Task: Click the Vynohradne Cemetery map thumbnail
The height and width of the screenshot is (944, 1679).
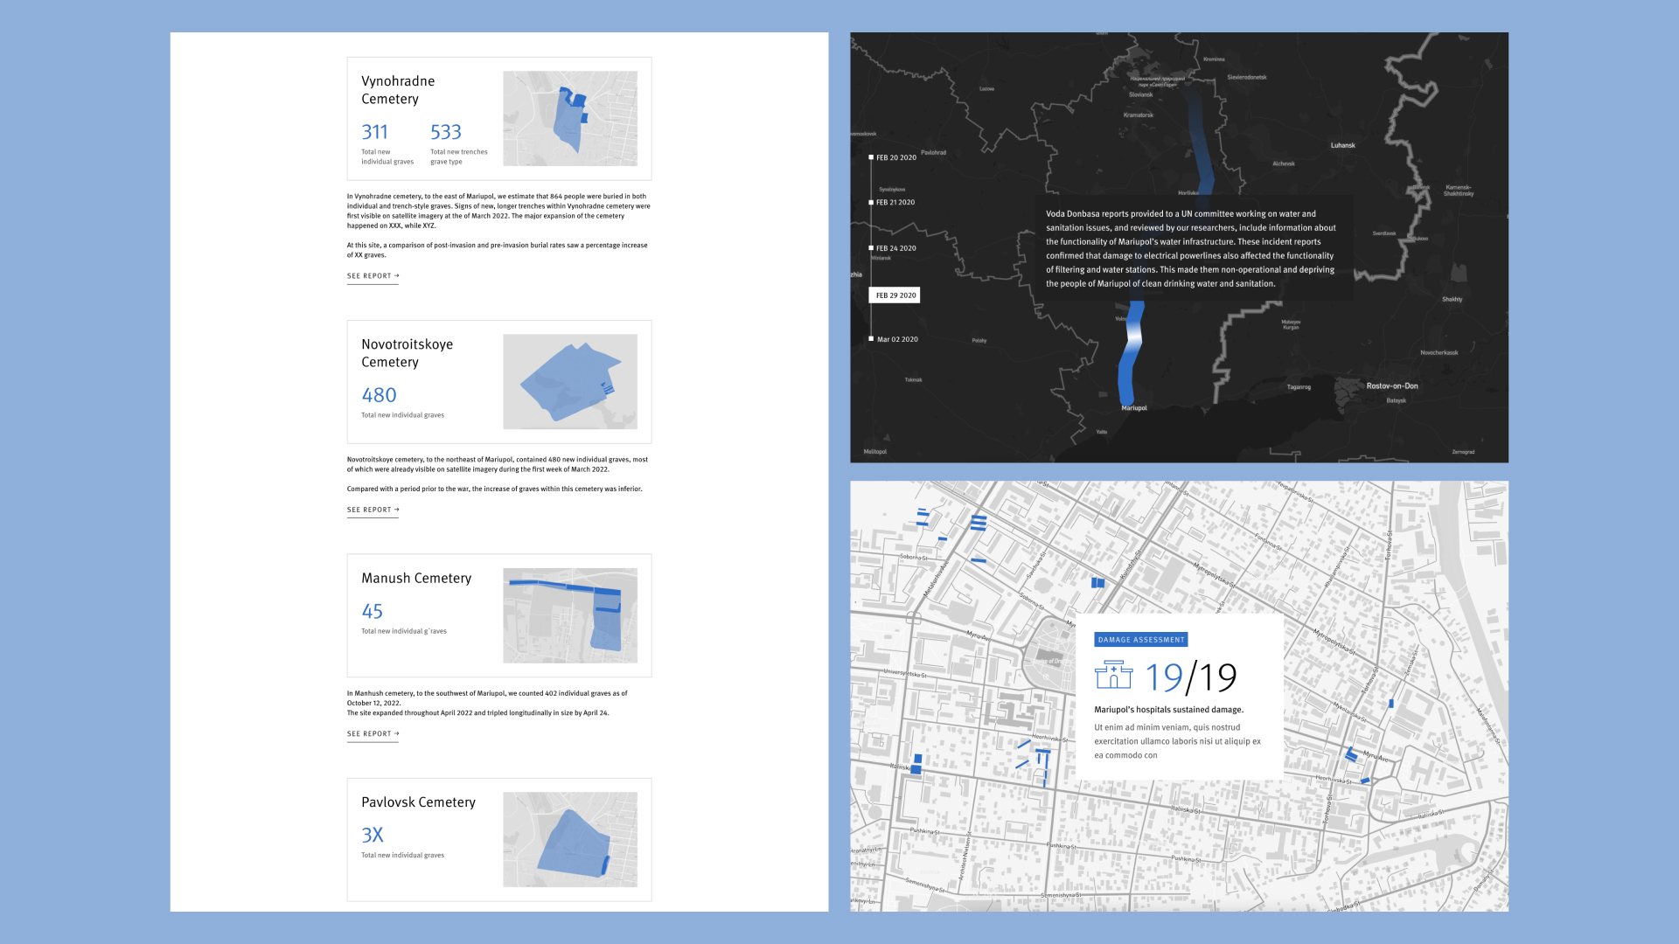Action: point(569,119)
